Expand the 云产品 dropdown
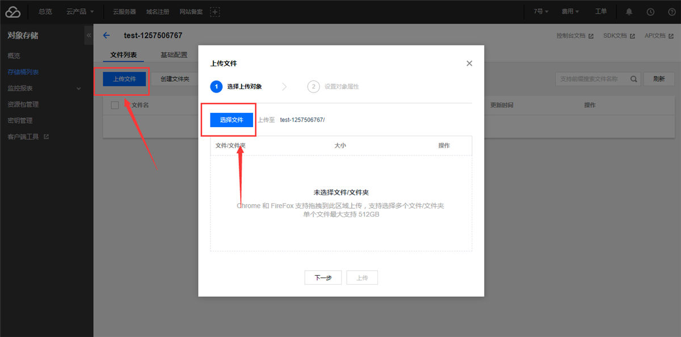Viewport: 681px width, 337px height. [79, 11]
